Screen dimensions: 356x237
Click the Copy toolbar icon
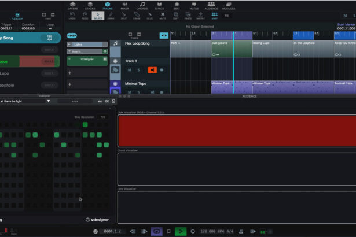(x=175, y=16)
